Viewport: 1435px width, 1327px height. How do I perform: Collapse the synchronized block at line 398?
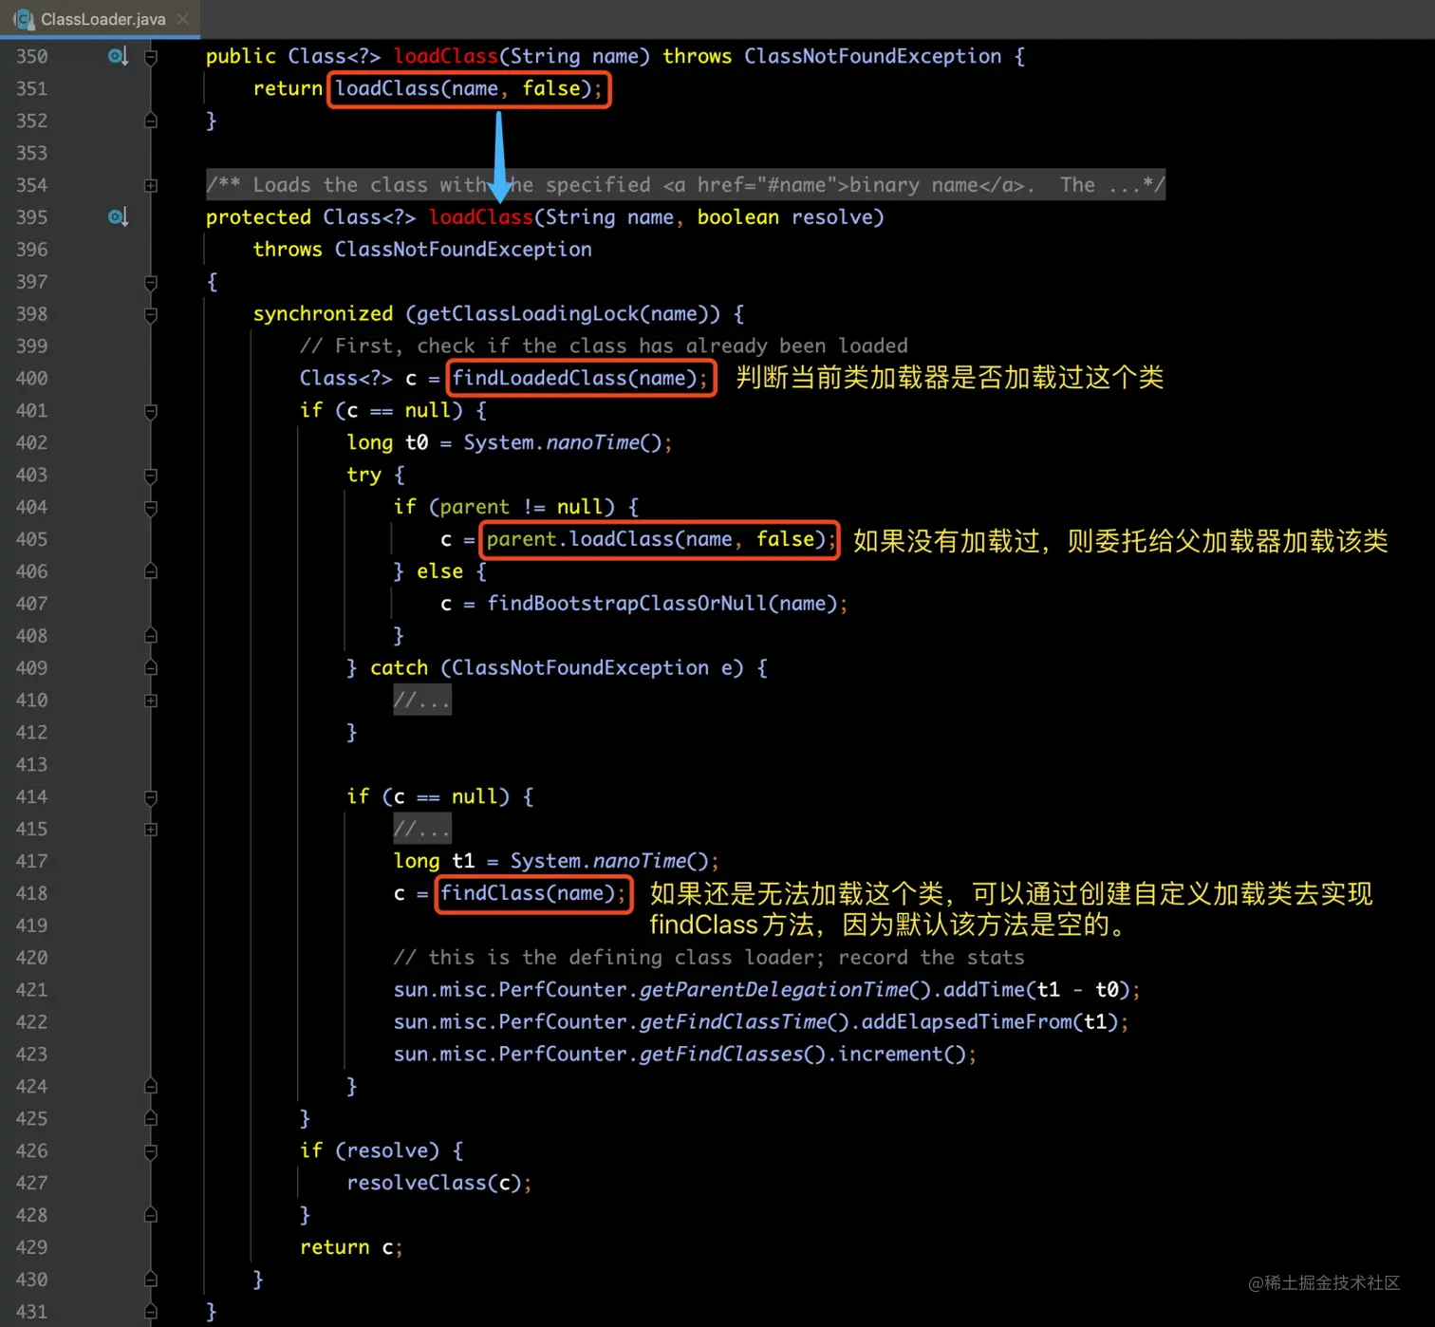pyautogui.click(x=151, y=314)
